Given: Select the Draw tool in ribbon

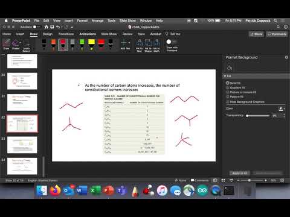Looking at the screenshot, I should (6, 45).
